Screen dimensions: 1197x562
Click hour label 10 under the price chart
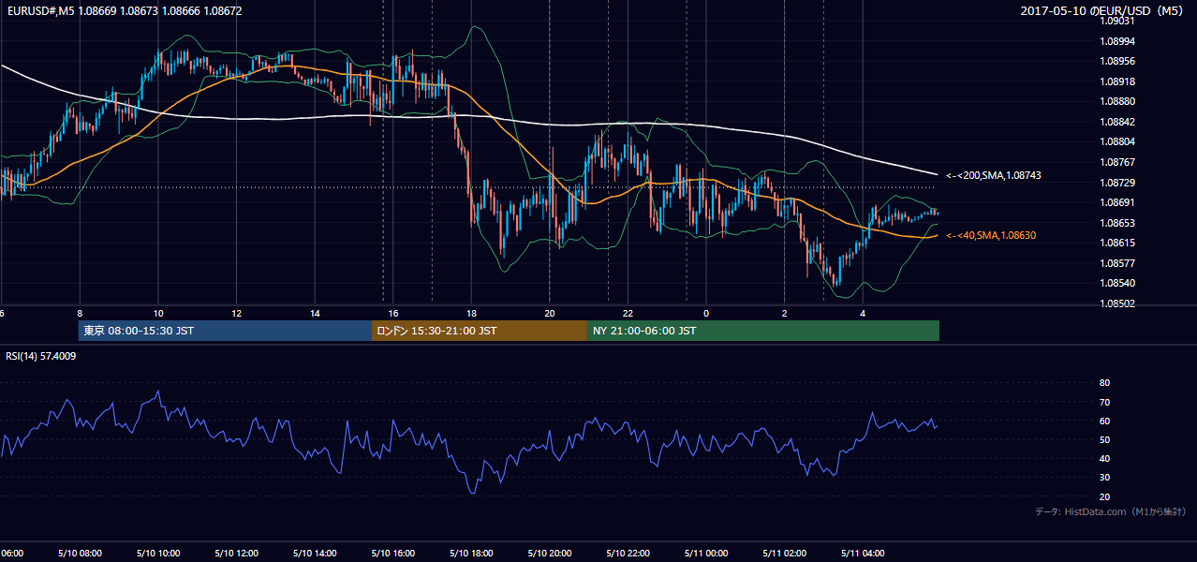(158, 313)
